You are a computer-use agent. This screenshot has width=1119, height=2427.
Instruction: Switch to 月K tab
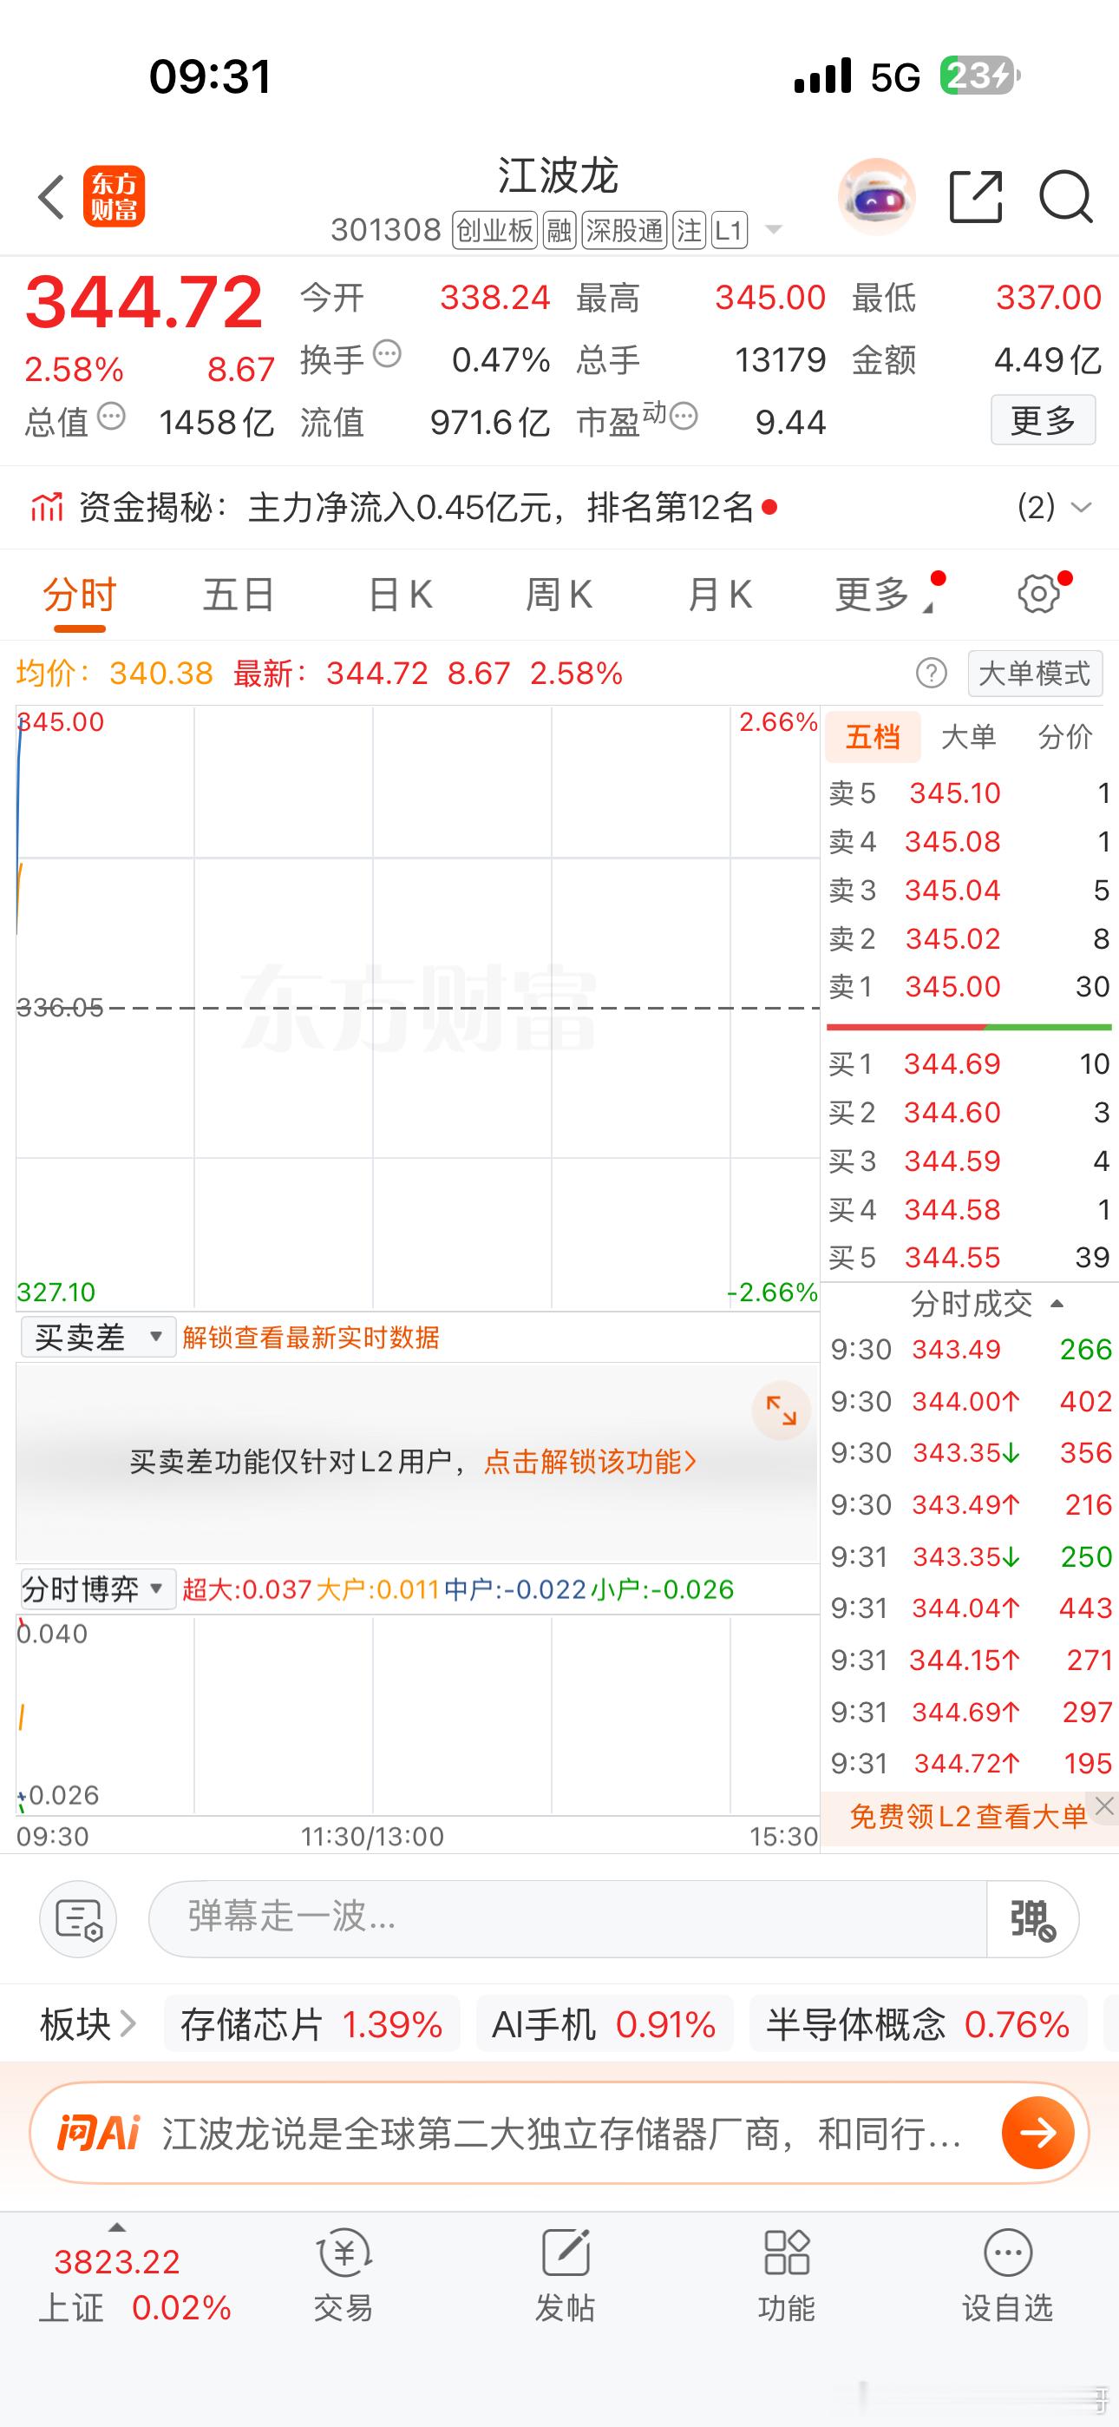coord(720,595)
